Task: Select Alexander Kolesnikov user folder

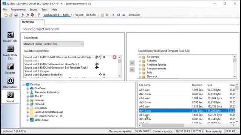Action: pyautogui.click(x=47, y=92)
